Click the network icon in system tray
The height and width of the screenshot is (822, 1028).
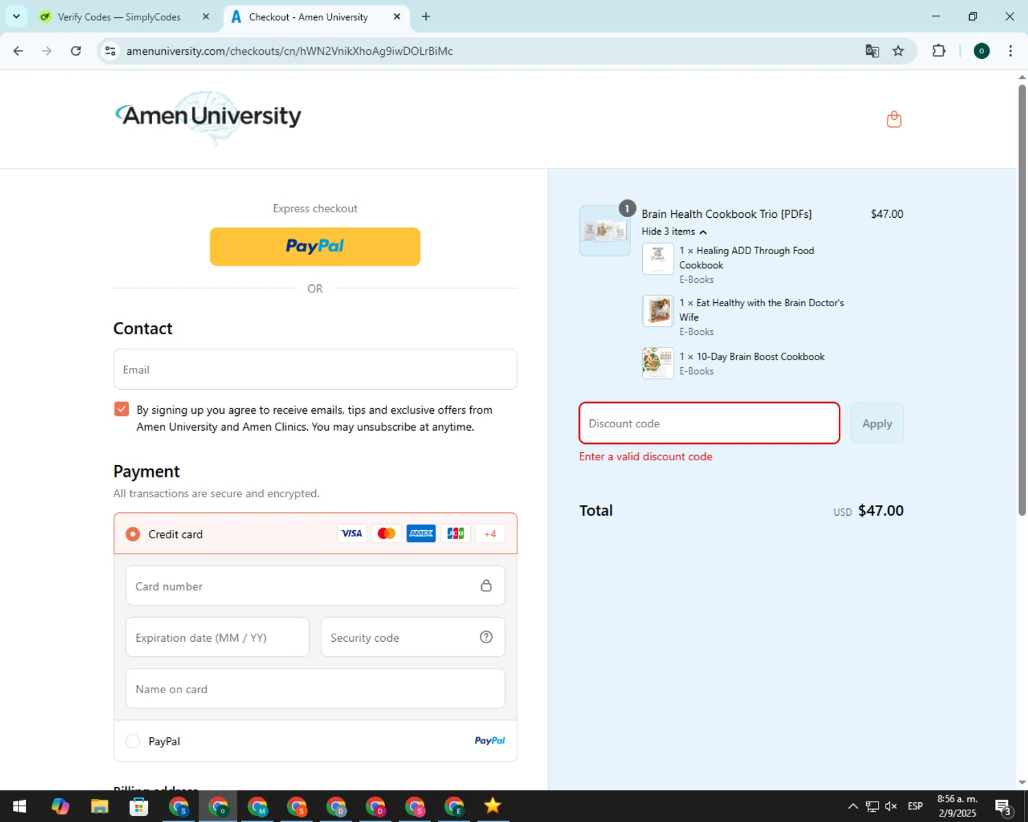click(872, 806)
